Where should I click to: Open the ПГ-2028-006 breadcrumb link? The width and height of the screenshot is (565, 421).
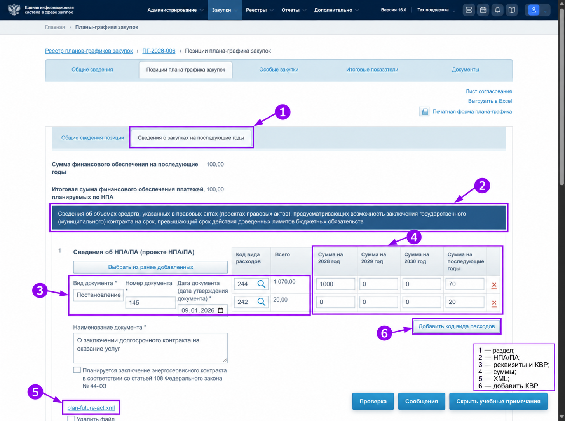[x=159, y=51]
